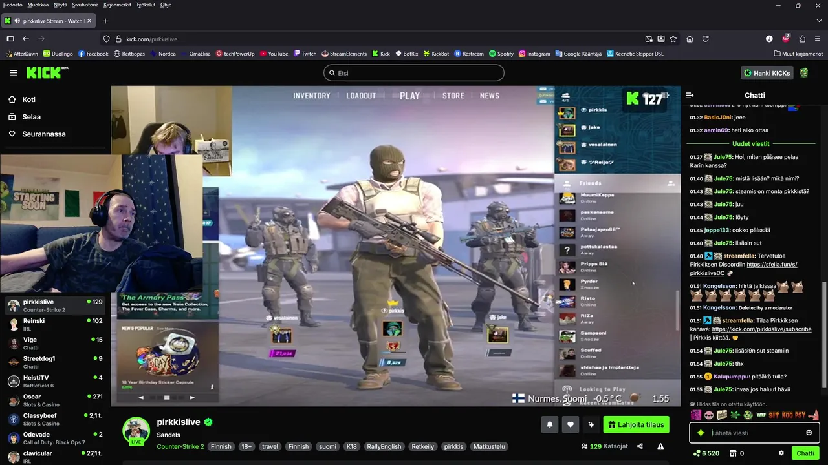The height and width of the screenshot is (465, 828).
Task: Click the green Chatti send button
Action: (x=805, y=453)
